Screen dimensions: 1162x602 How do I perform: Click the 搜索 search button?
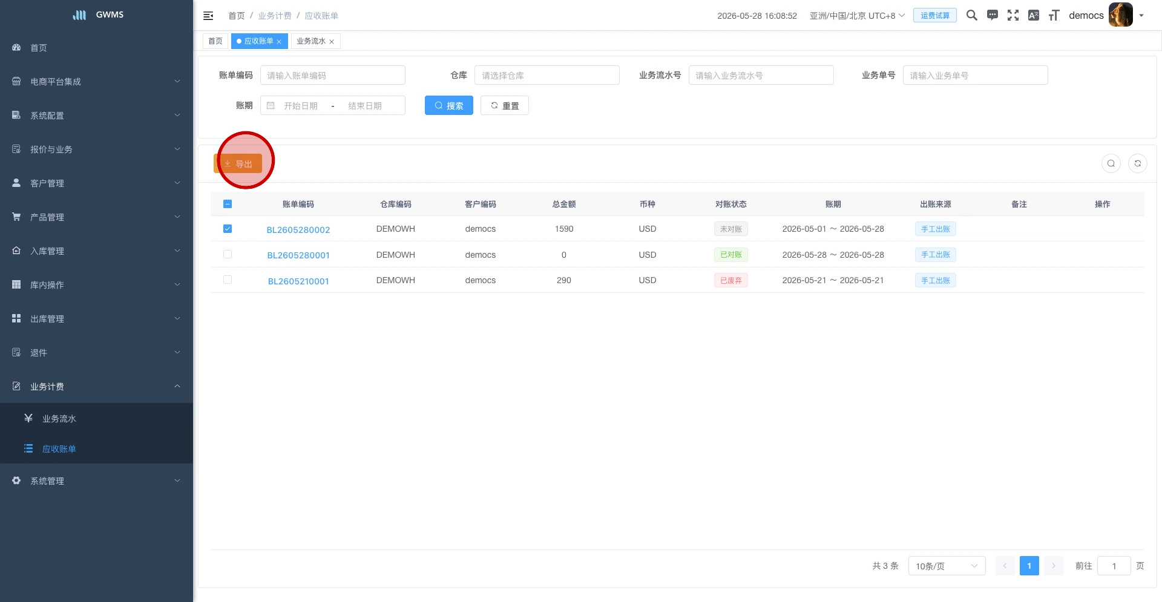(449, 105)
